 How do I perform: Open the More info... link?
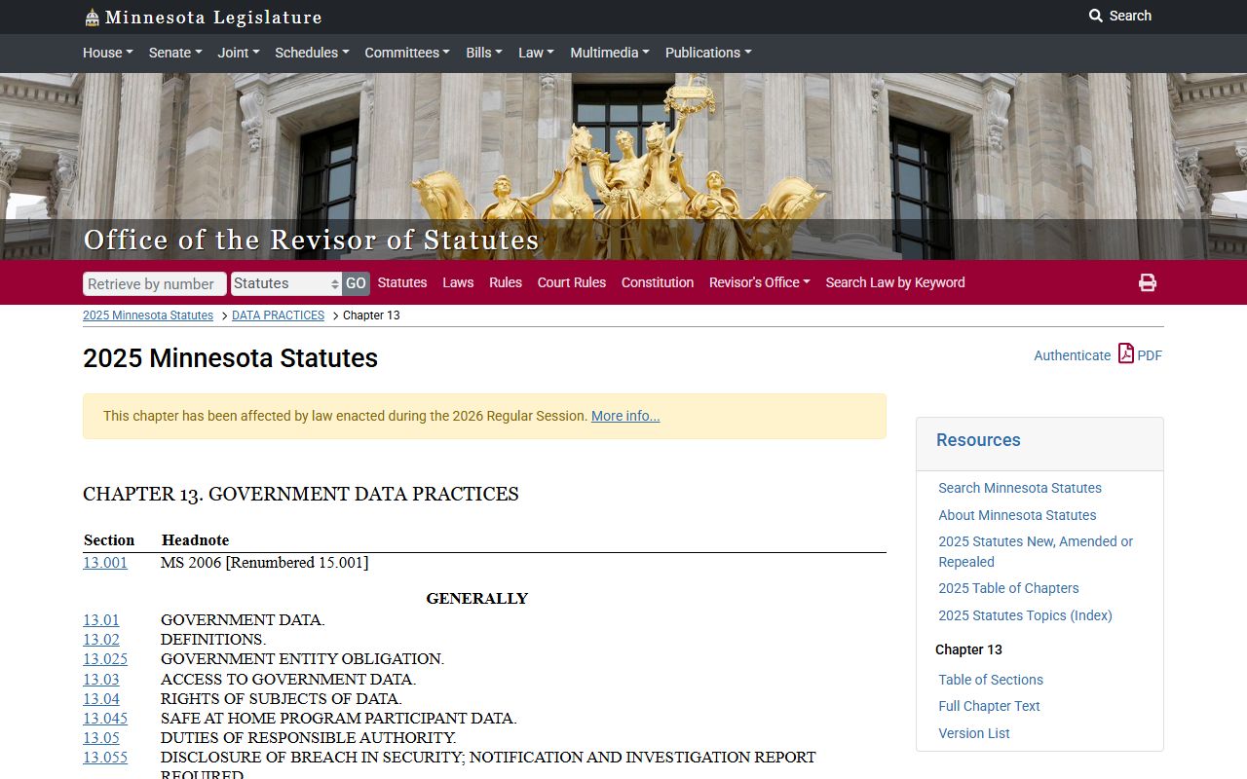click(x=625, y=416)
